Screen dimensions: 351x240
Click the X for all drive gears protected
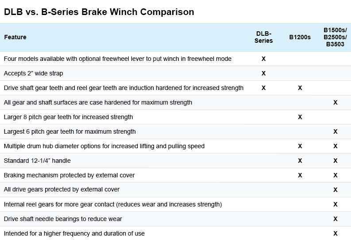pyautogui.click(x=336, y=190)
